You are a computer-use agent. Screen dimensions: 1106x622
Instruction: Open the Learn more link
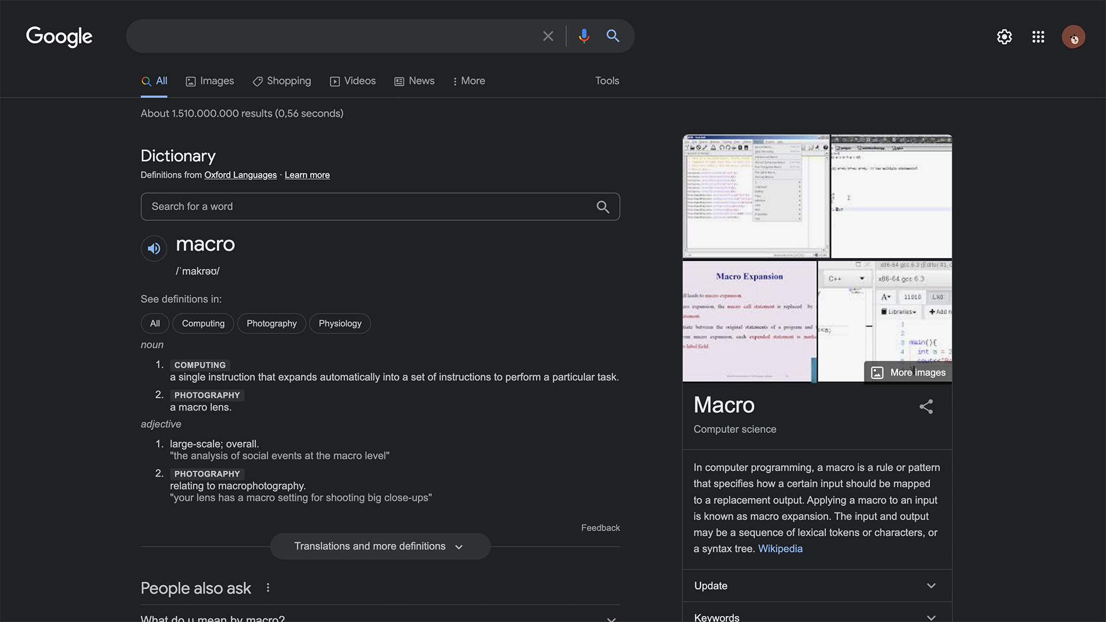tap(307, 175)
